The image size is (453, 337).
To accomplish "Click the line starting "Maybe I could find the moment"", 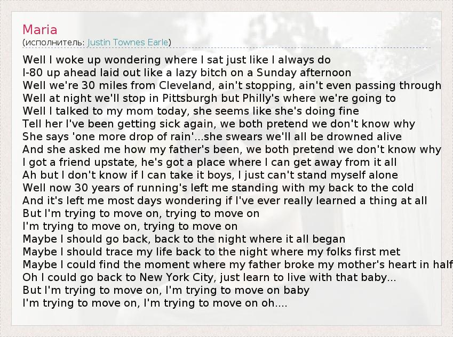I will point(235,264).
